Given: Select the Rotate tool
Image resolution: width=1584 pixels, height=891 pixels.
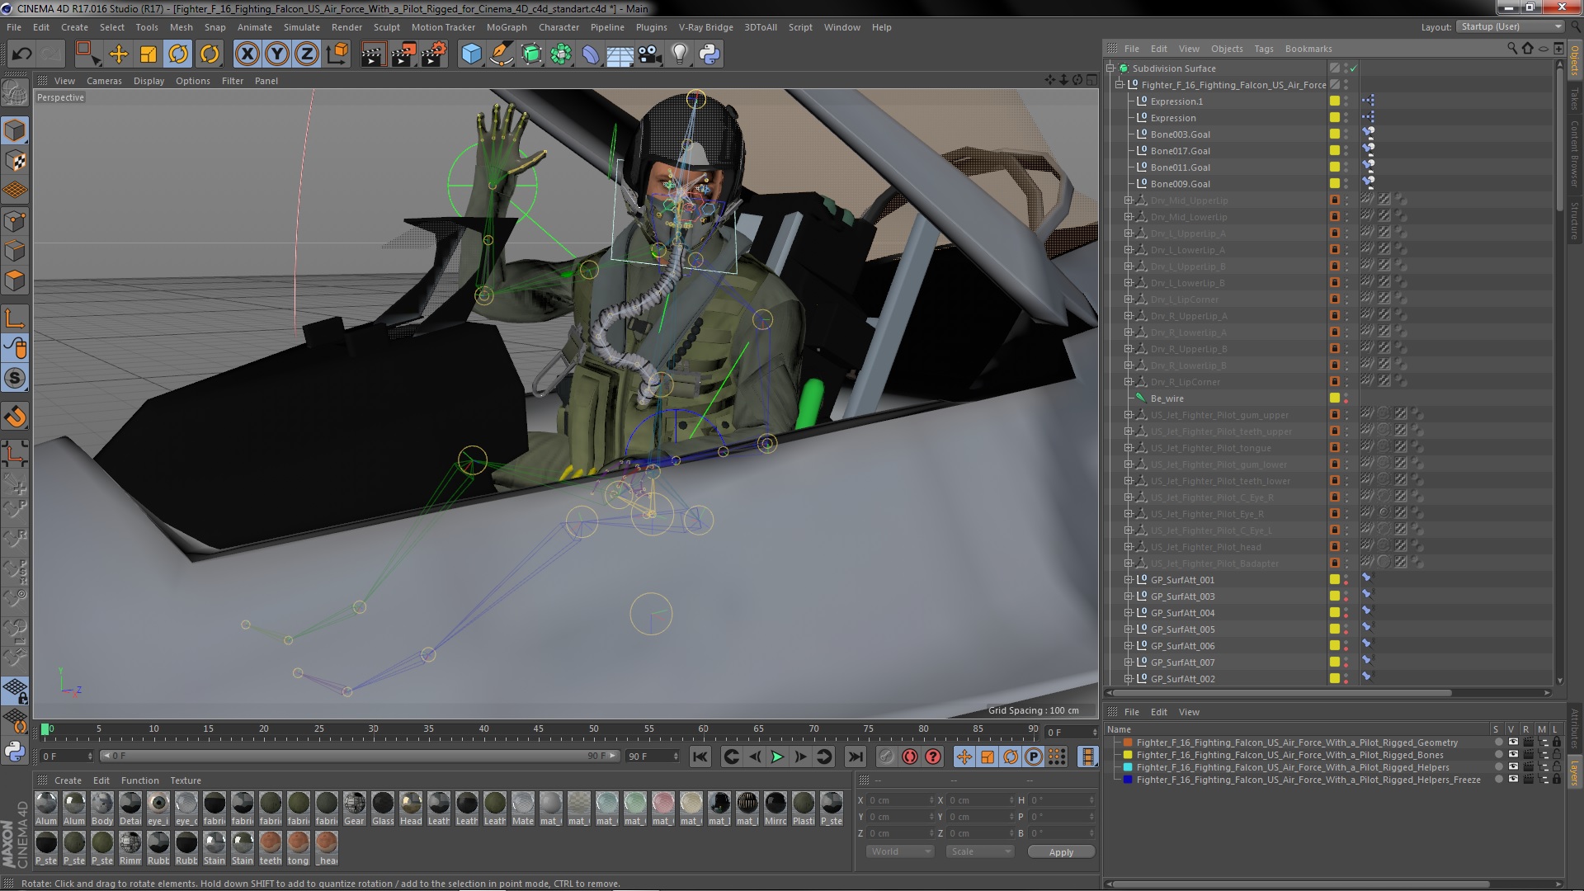Looking at the screenshot, I should coord(178,54).
